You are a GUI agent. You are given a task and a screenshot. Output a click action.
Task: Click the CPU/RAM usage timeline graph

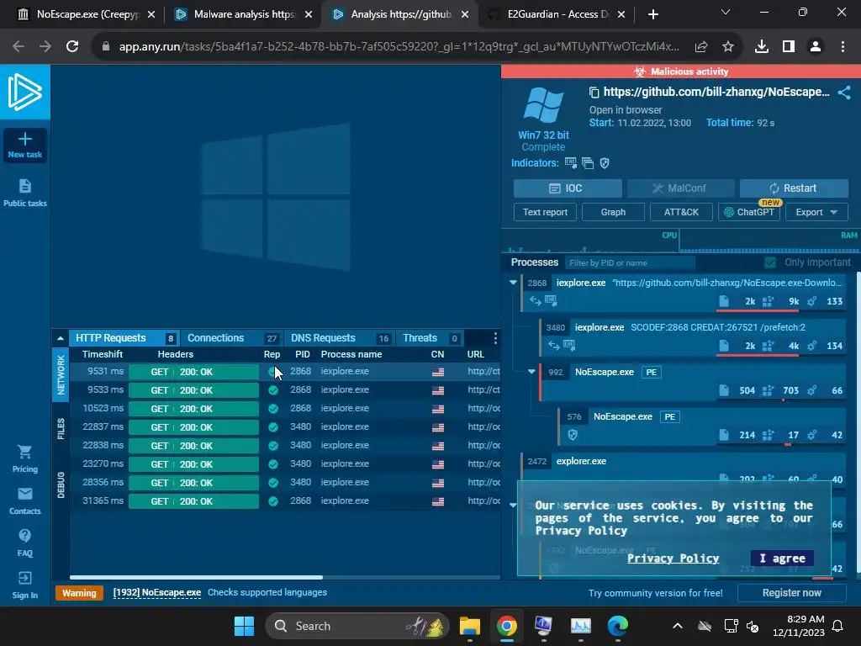point(681,241)
